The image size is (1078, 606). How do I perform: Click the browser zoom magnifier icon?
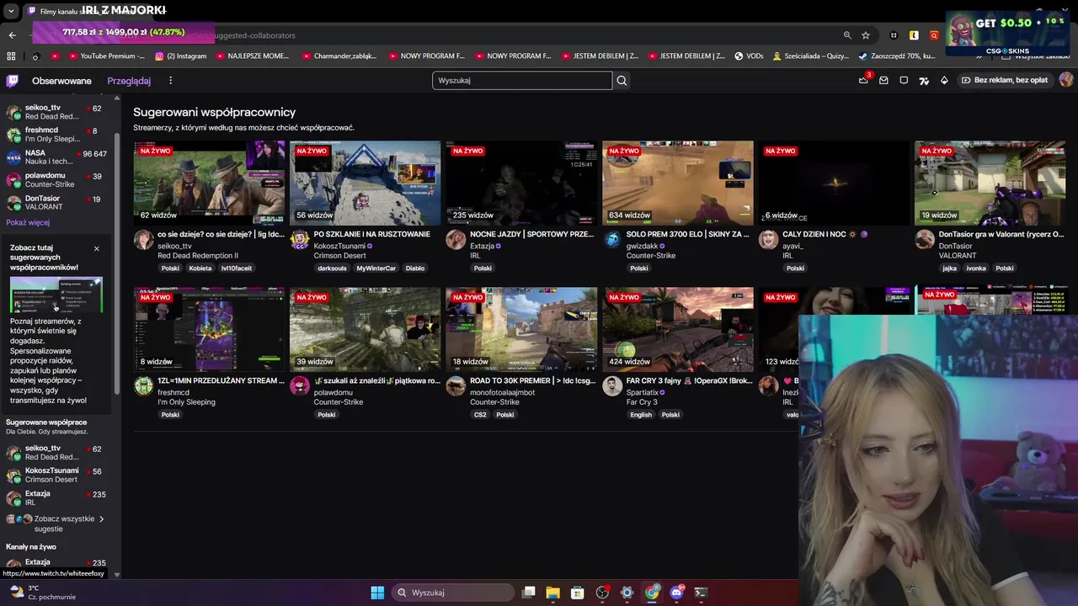[847, 35]
